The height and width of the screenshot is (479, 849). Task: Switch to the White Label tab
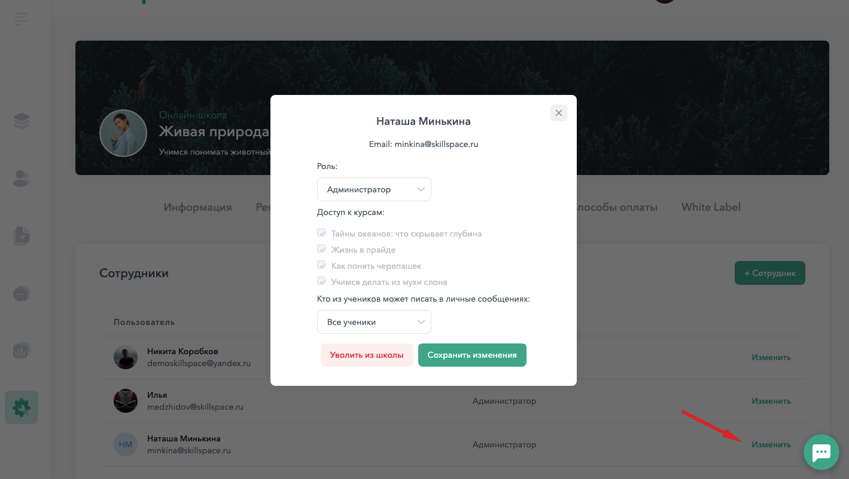click(711, 207)
